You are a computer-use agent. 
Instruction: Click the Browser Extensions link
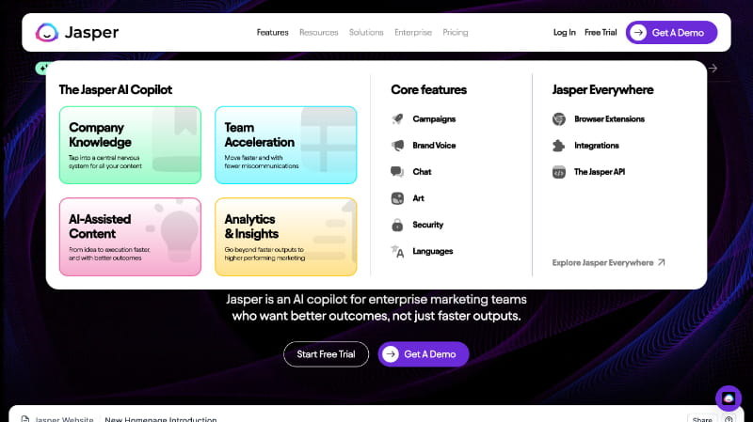coord(609,119)
